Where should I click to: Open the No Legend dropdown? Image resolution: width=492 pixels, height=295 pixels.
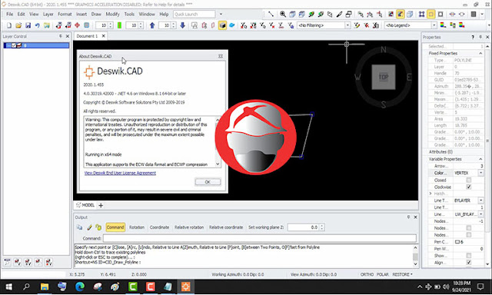tap(434, 25)
